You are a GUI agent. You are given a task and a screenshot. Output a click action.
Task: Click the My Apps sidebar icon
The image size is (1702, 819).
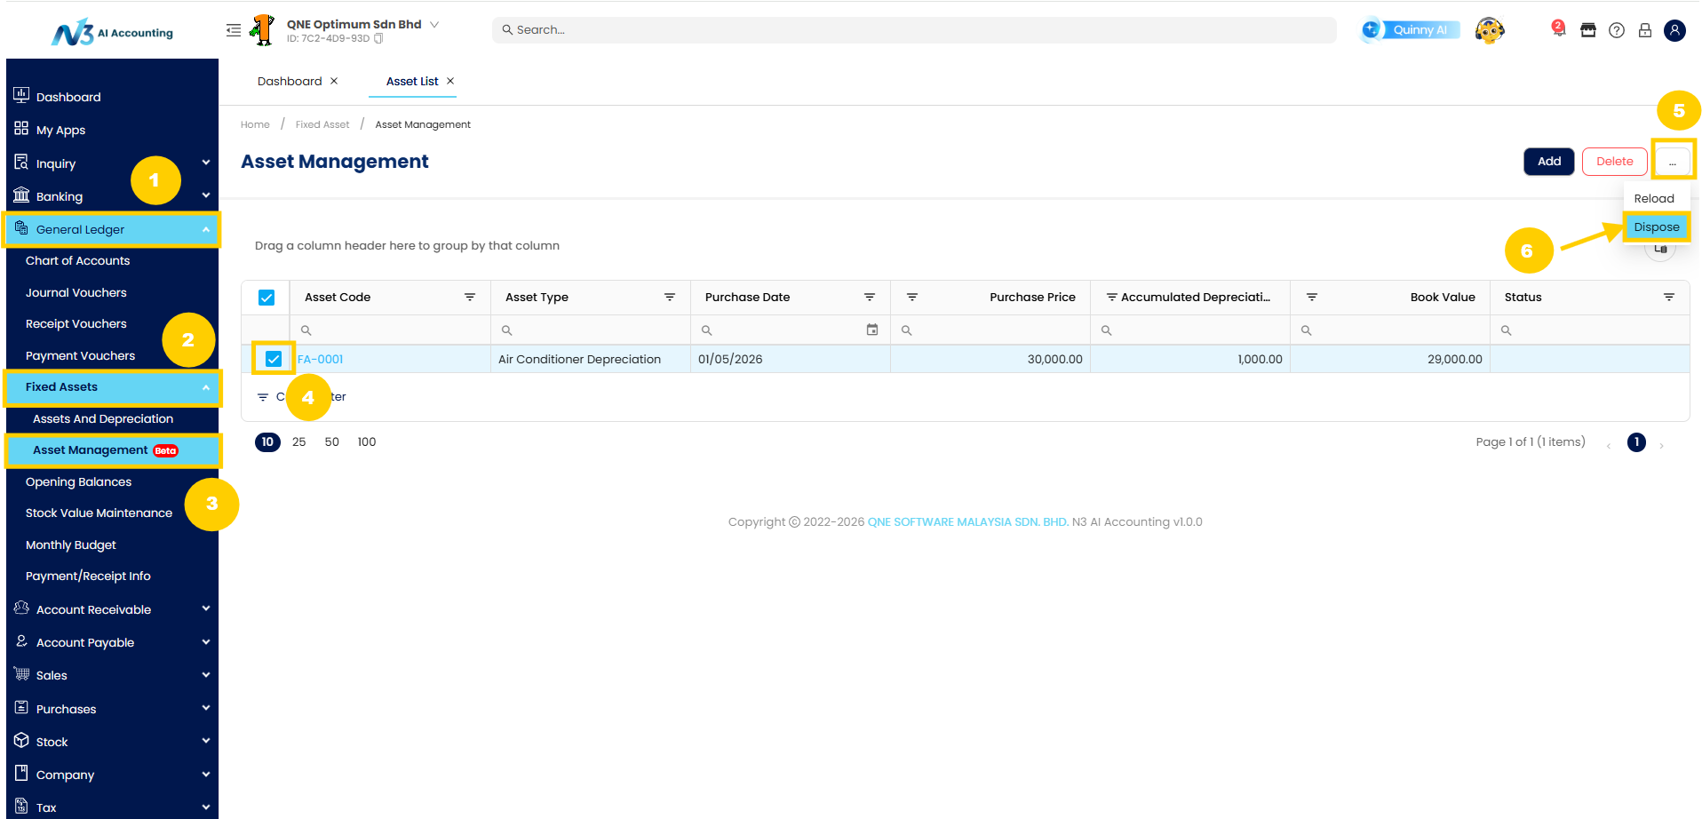pos(21,128)
